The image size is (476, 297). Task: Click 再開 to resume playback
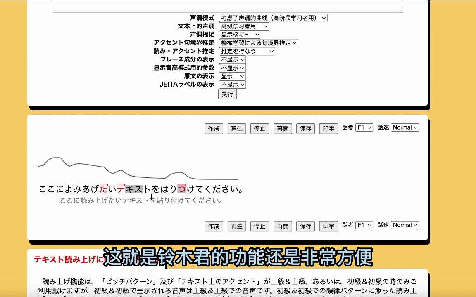point(282,128)
